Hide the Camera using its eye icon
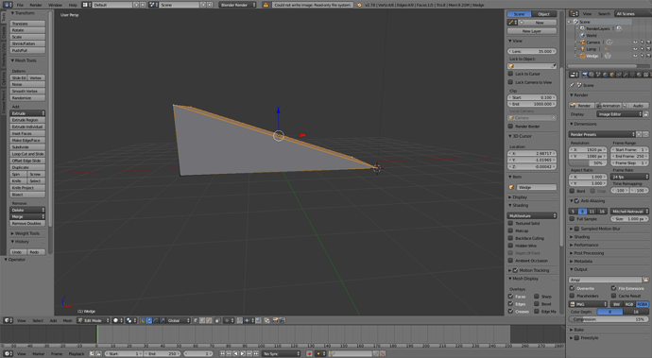Screen dimensions: 652x358 point(635,43)
